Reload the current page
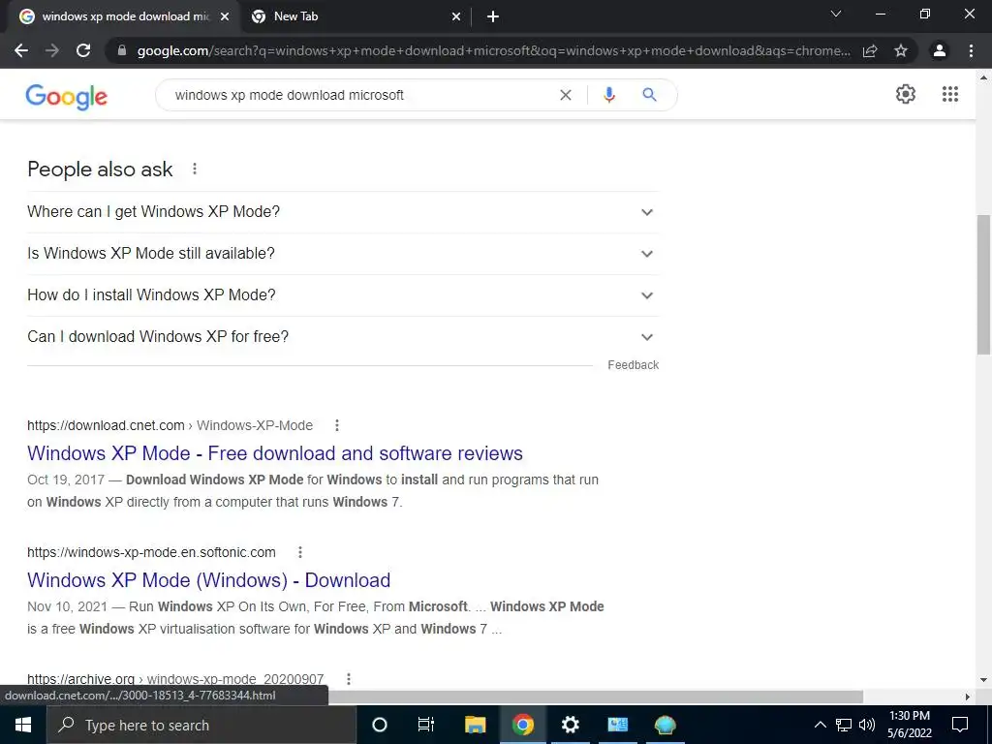The image size is (992, 744). tap(83, 50)
